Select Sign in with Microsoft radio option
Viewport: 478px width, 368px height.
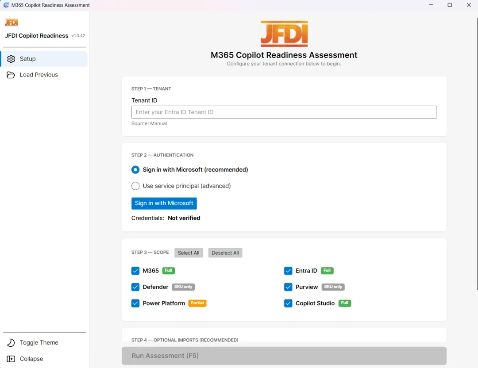click(x=135, y=170)
